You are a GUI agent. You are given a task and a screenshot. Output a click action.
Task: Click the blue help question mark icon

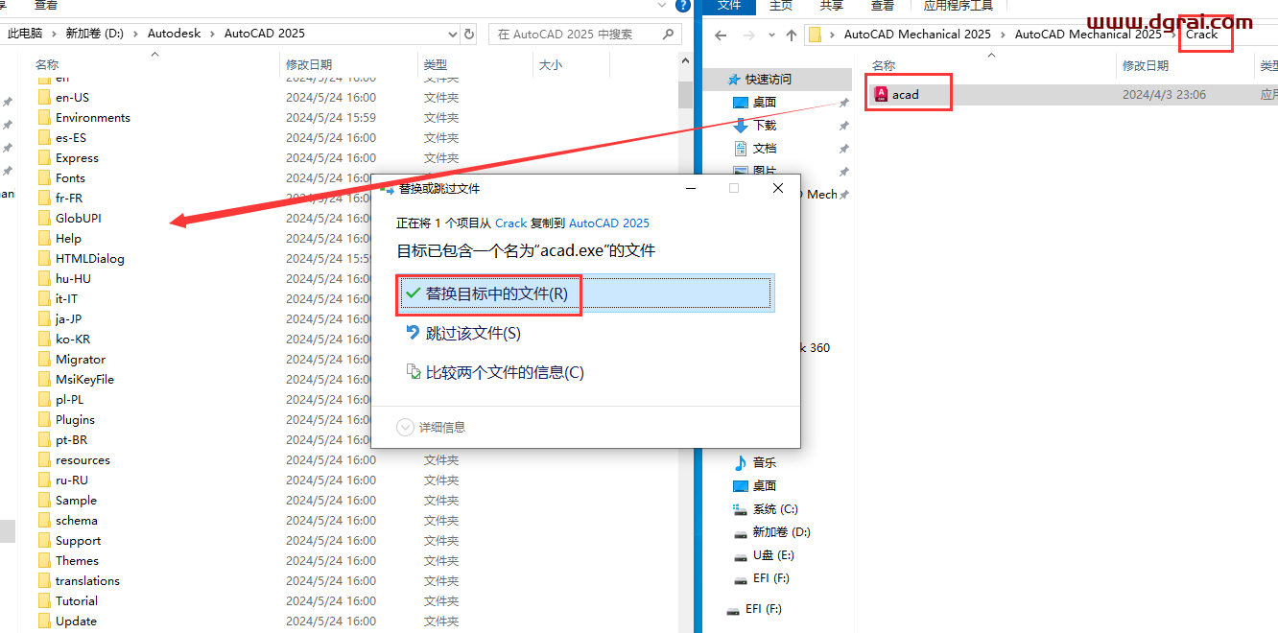[683, 6]
